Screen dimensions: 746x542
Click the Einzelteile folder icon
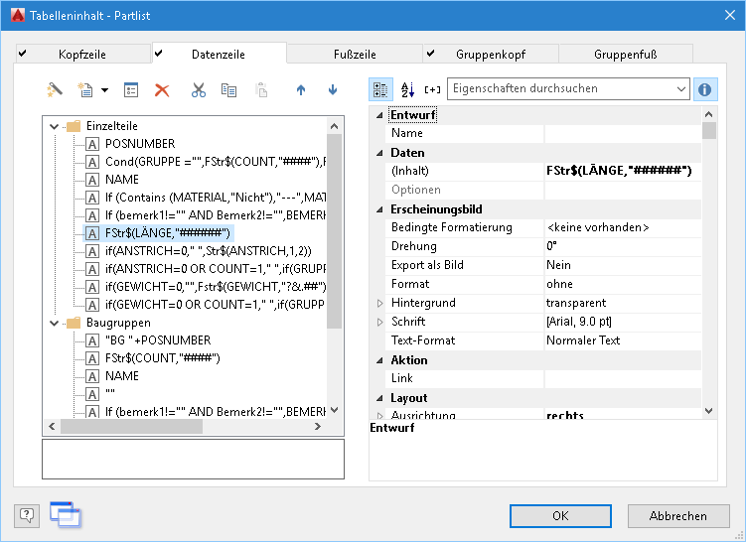pyautogui.click(x=74, y=126)
